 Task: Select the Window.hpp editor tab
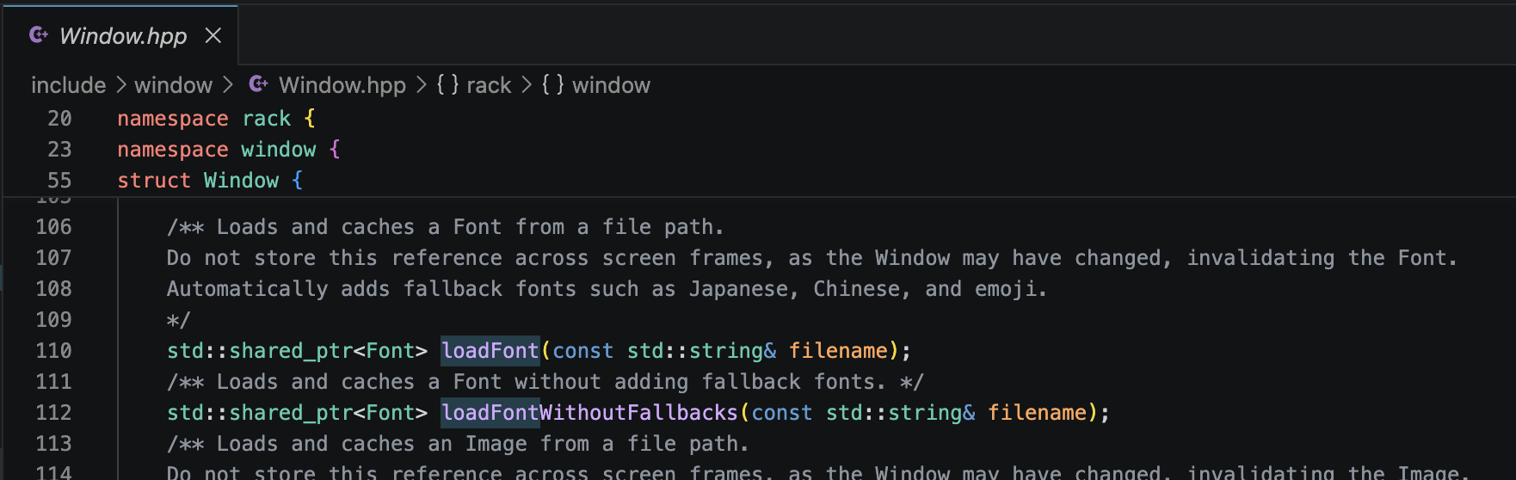(x=121, y=35)
